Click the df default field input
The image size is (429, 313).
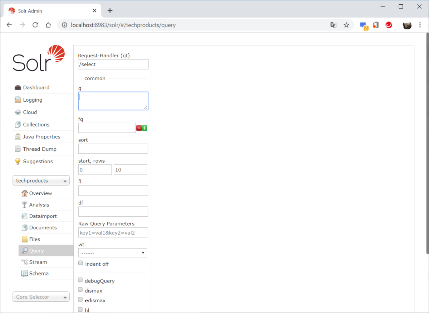[113, 211]
